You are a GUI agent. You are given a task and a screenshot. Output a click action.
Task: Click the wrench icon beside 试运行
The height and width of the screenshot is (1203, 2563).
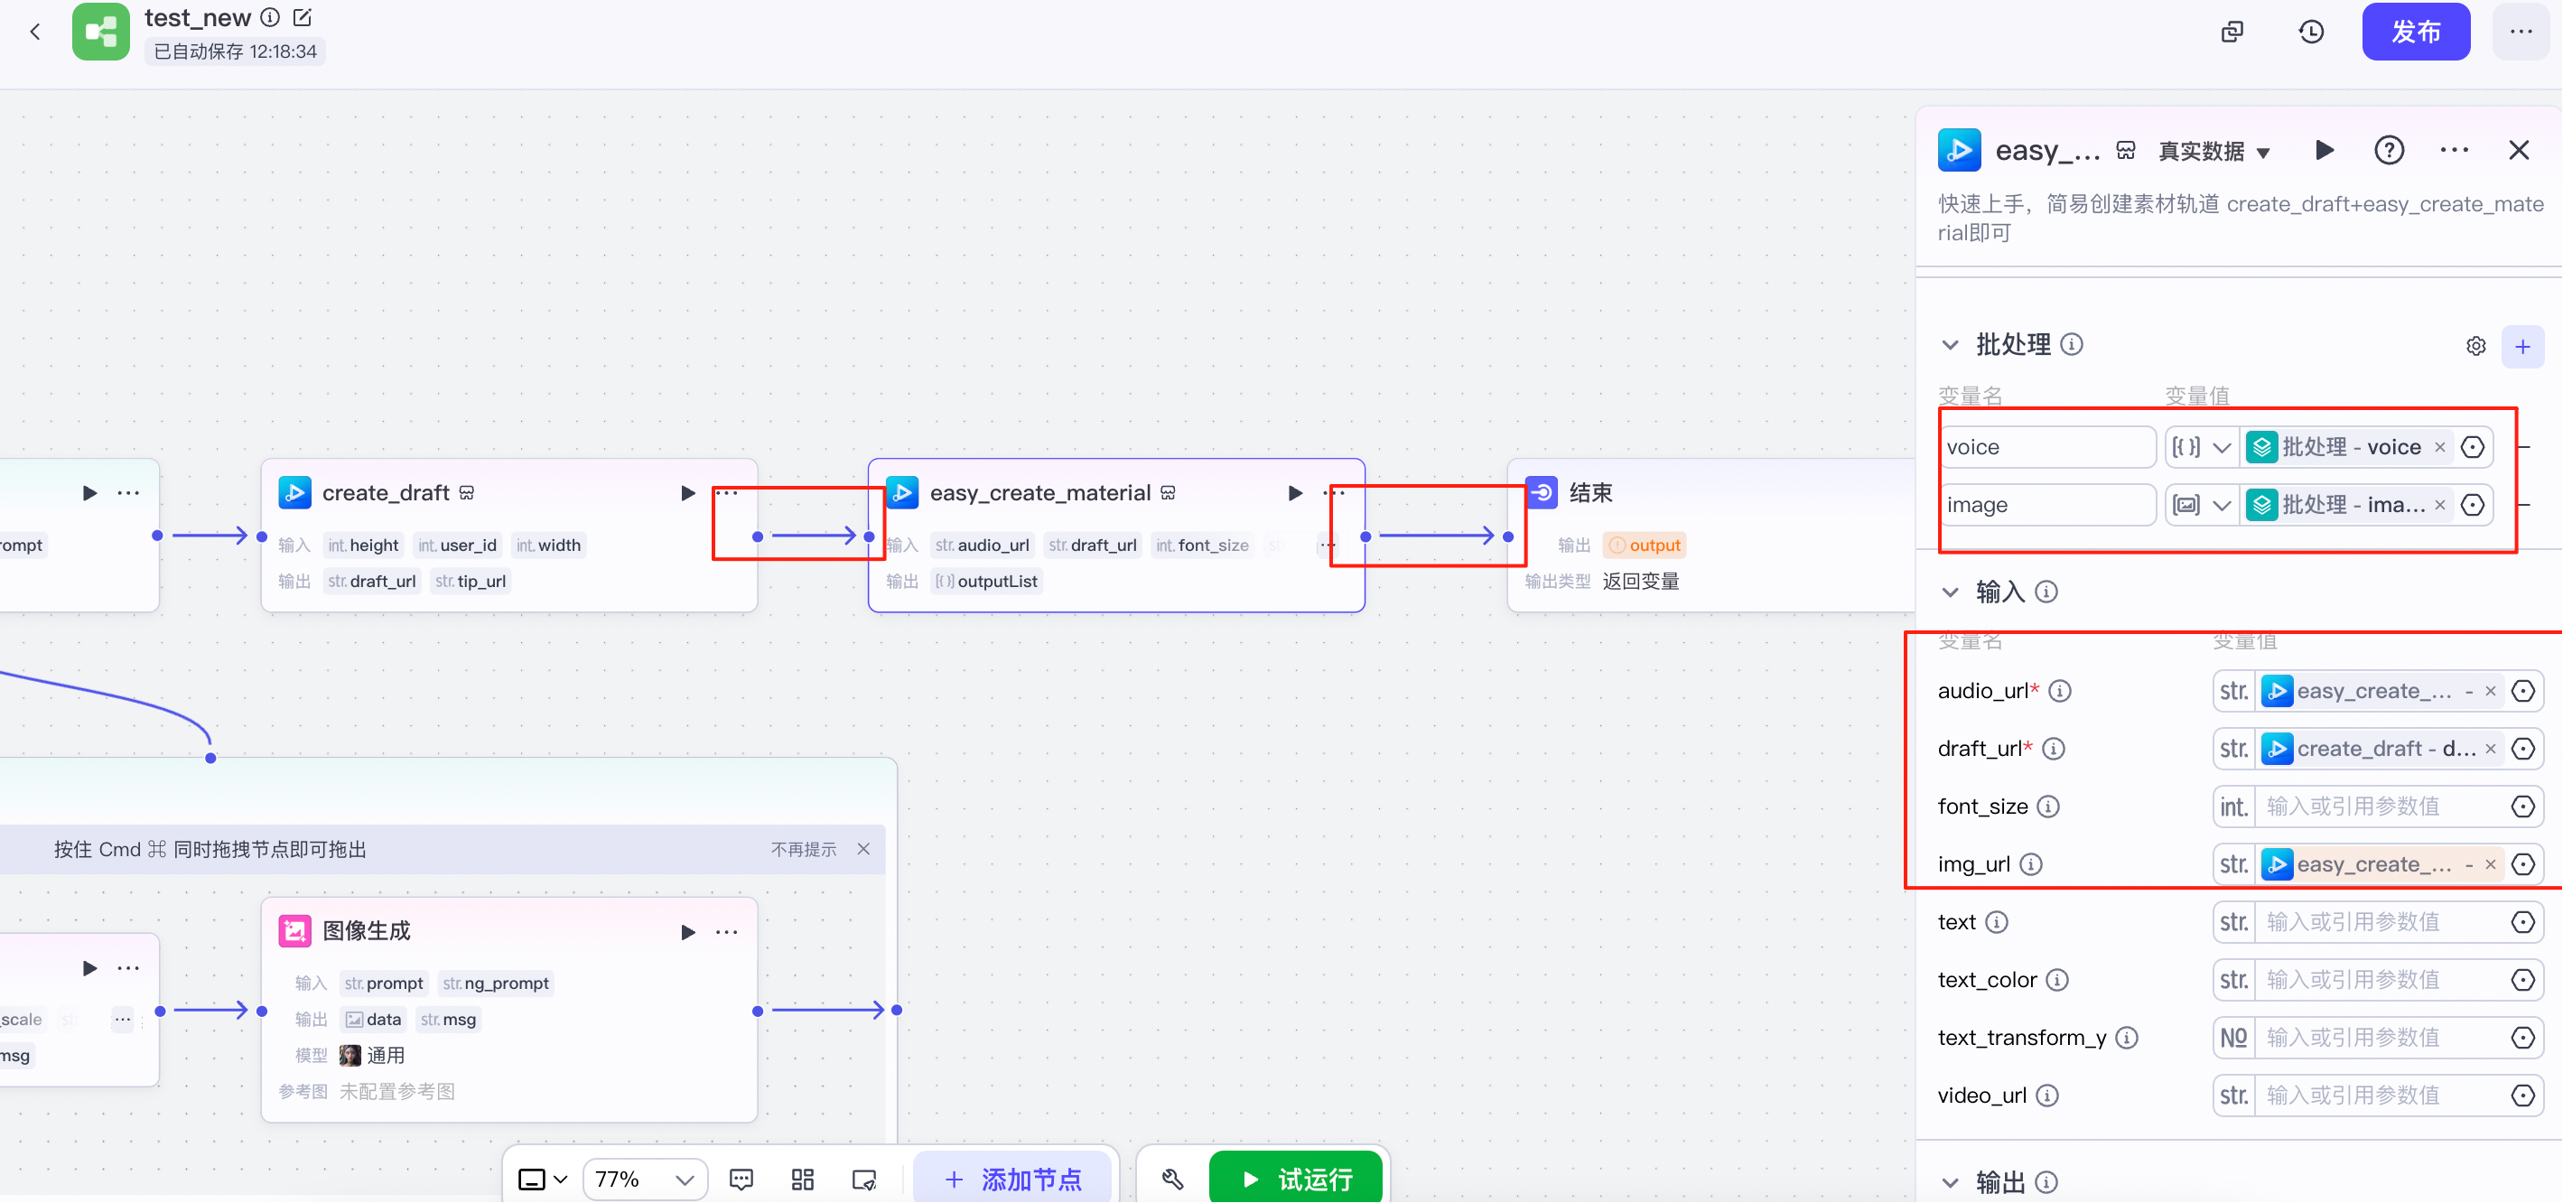coord(1171,1180)
